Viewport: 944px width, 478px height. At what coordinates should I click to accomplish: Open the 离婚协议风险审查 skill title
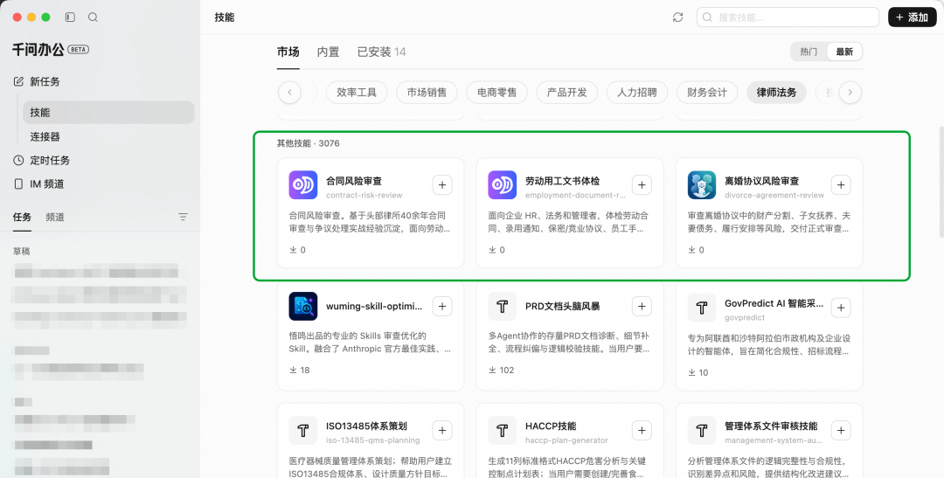click(762, 181)
